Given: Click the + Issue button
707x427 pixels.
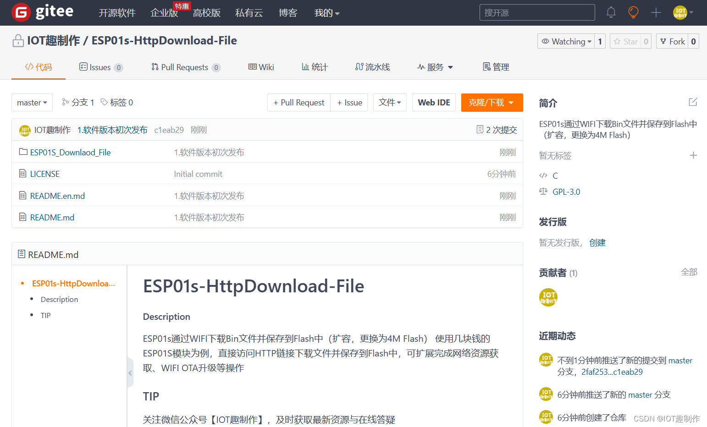Looking at the screenshot, I should 349,103.
